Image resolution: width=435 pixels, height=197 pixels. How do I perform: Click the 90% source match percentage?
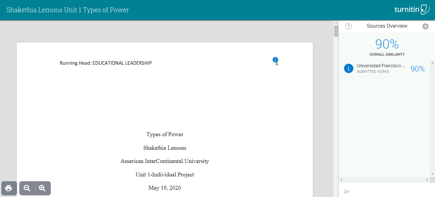click(x=417, y=69)
